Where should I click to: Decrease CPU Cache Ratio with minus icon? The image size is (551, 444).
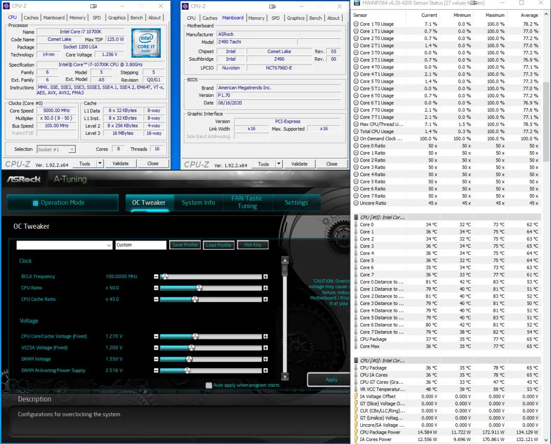(156, 299)
